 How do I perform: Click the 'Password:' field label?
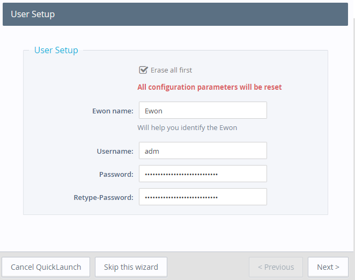[116, 174]
